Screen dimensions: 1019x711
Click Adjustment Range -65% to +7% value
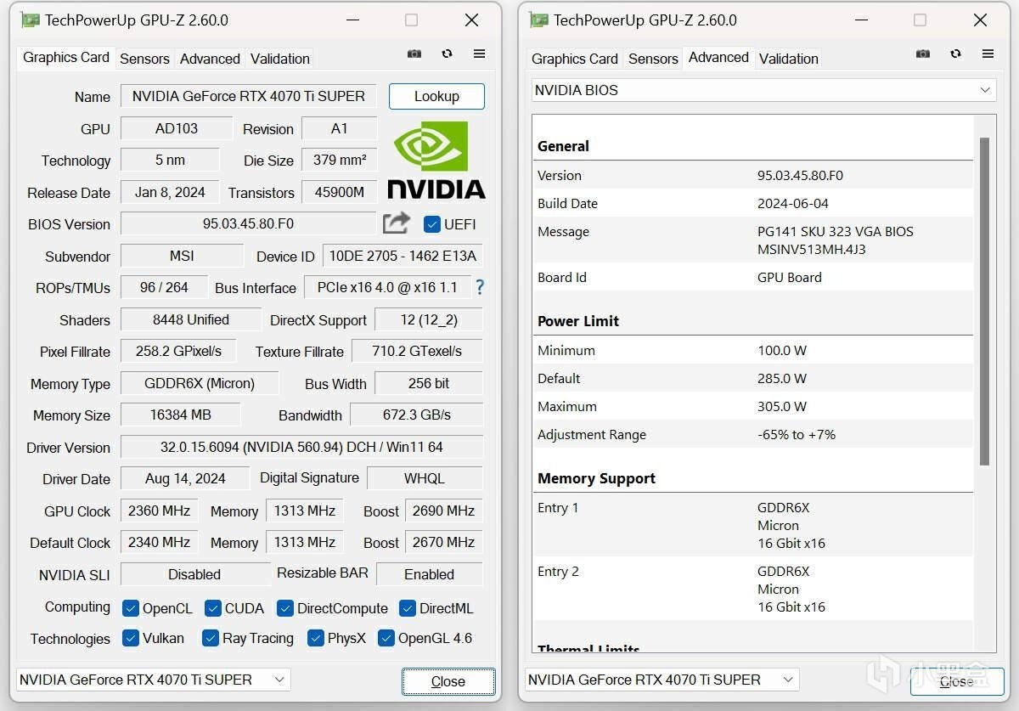pyautogui.click(x=797, y=434)
